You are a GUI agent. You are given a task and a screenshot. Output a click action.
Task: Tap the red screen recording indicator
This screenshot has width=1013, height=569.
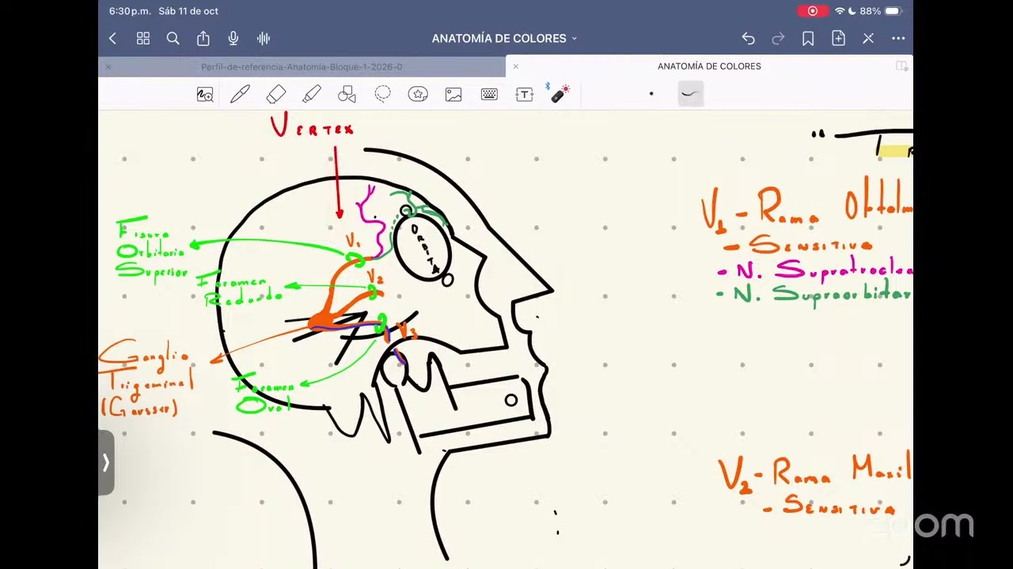pyautogui.click(x=812, y=11)
